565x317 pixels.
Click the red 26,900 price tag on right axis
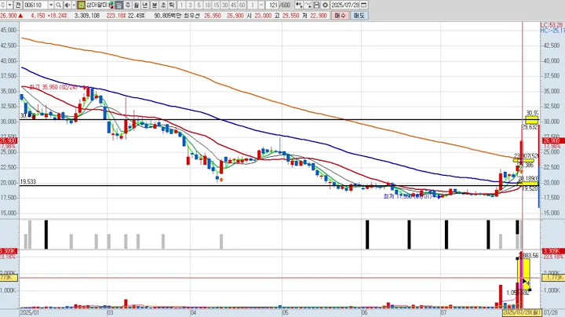(x=552, y=140)
